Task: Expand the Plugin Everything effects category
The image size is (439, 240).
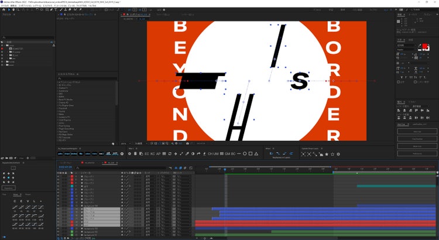Action: [57, 129]
